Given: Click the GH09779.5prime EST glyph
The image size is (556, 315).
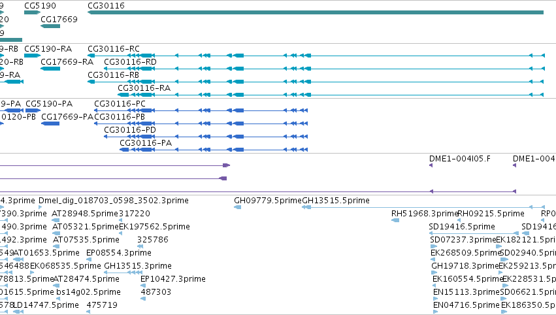Looking at the screenshot, I should [x=238, y=207].
